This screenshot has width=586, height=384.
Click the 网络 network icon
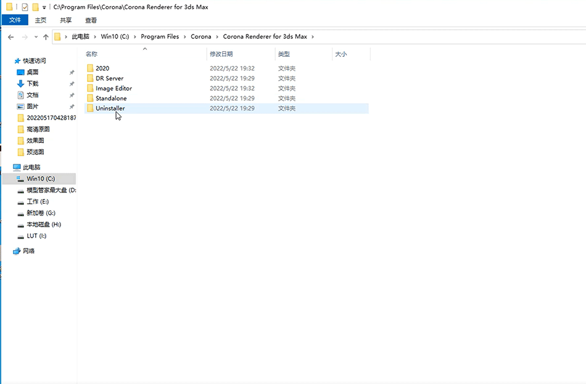[x=17, y=251]
